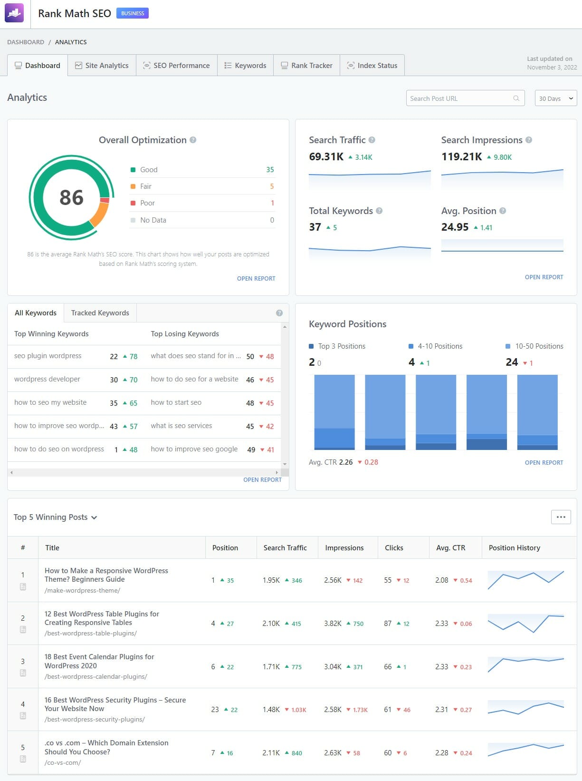Click the Index Status tab icon
Viewport: 582px width, 781px height.
coord(351,66)
